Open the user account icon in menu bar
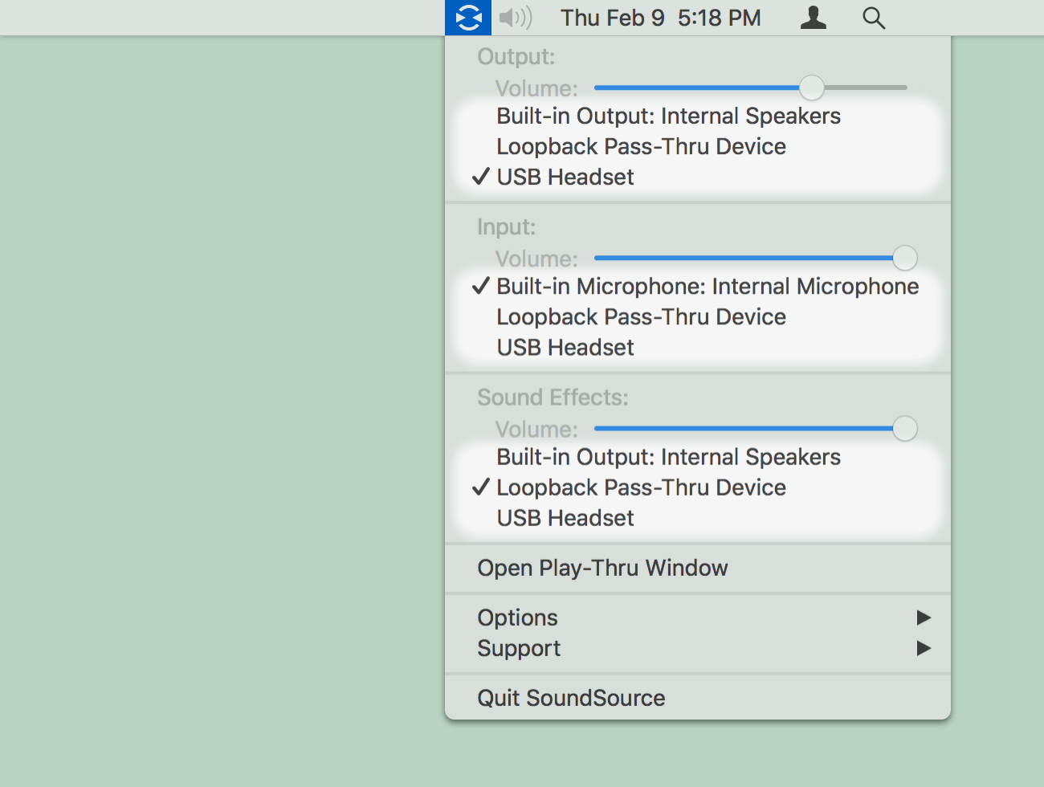 coord(814,18)
